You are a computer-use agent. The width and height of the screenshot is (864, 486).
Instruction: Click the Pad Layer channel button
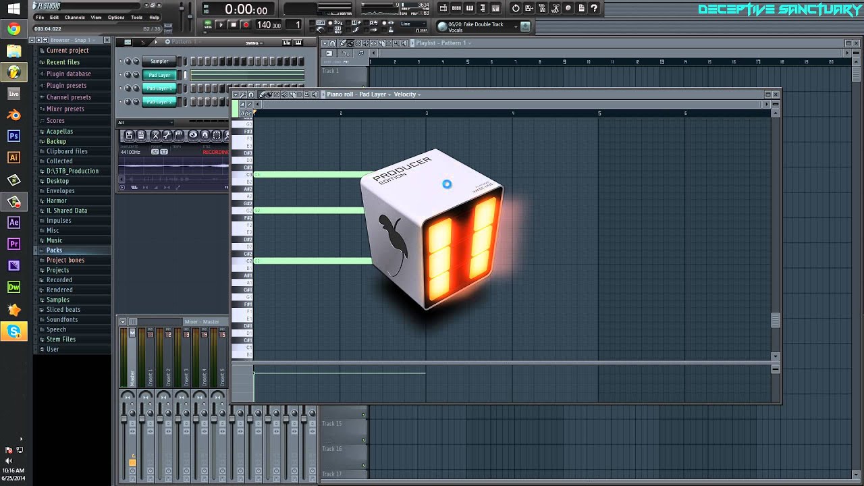(159, 75)
